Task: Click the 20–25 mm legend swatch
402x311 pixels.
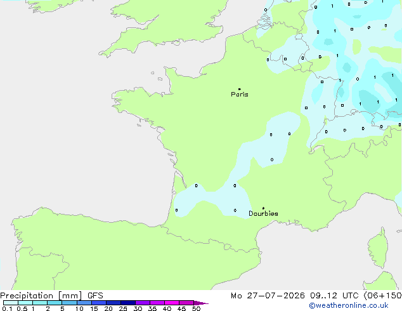Action: coord(113,303)
